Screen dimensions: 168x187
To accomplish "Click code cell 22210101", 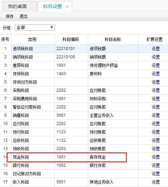I will 71,49.
